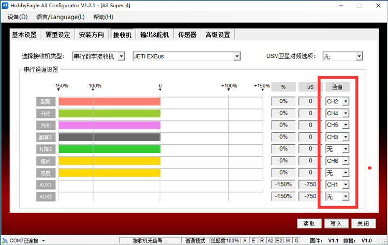This screenshot has width=388, height=245.
Task: Open the 模式 channel dropdown showing CH6
Action: (345, 161)
